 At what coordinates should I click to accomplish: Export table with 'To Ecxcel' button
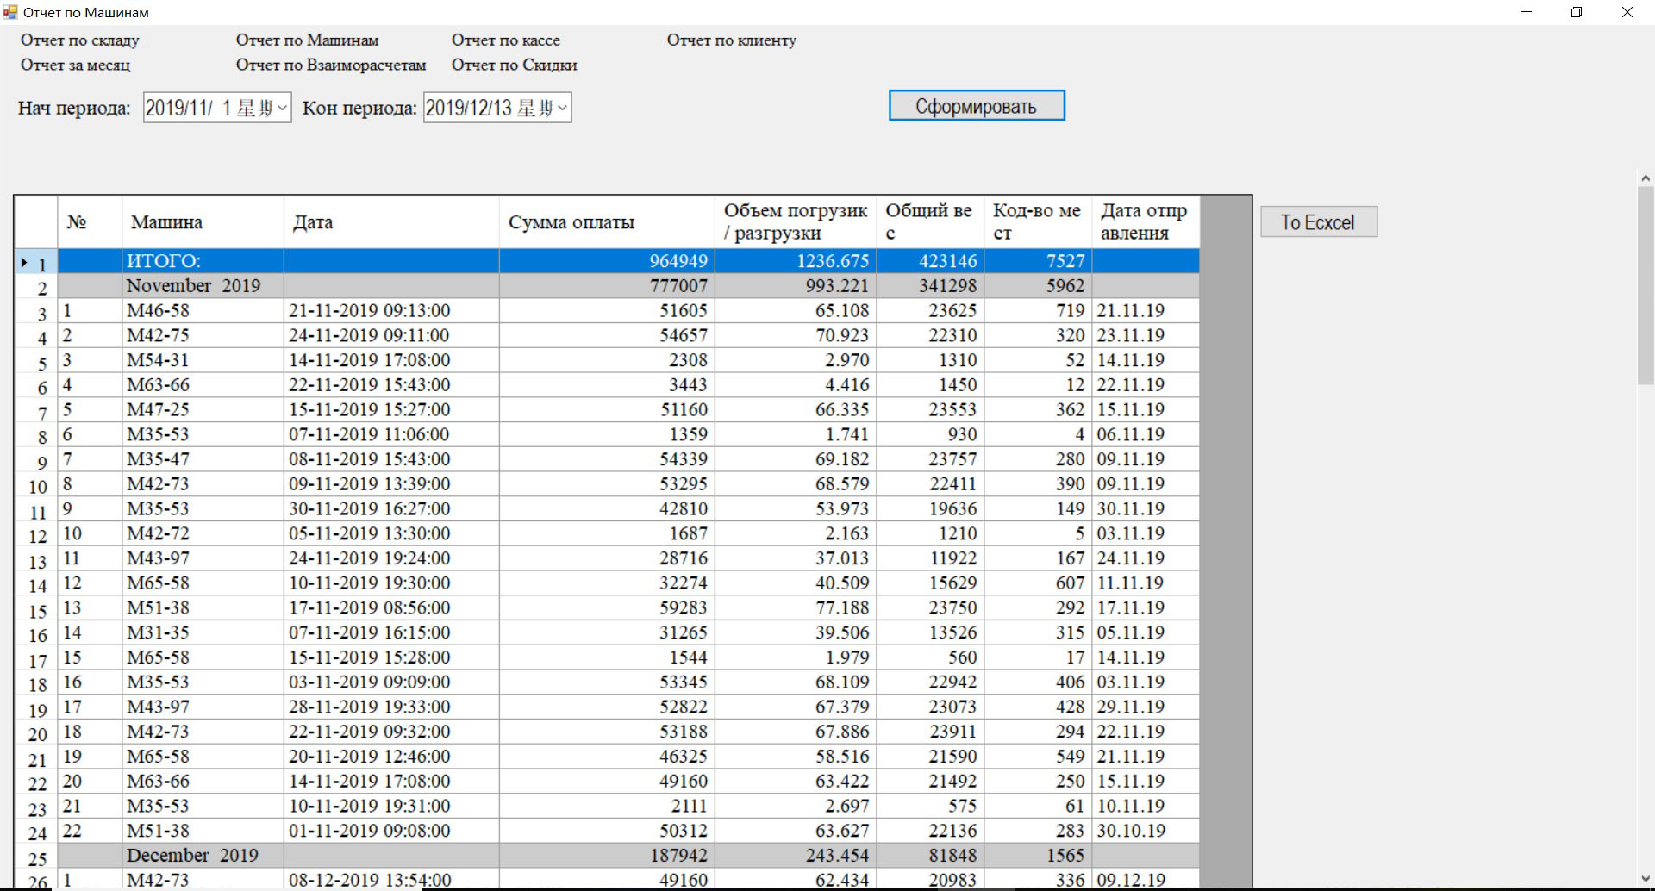(1318, 222)
